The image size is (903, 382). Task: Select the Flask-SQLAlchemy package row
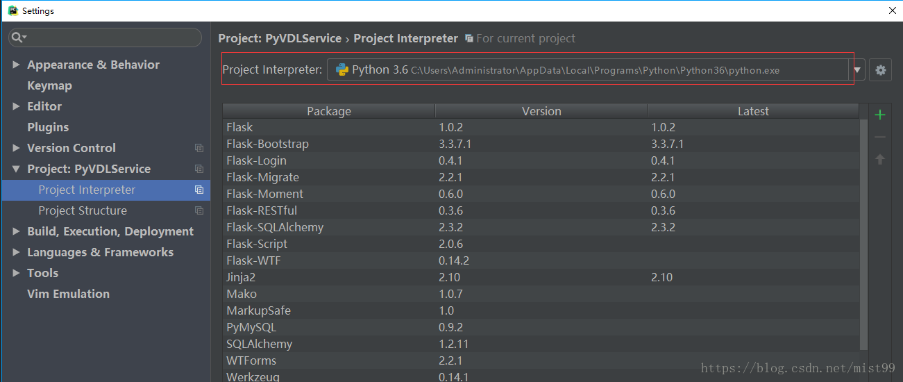541,227
